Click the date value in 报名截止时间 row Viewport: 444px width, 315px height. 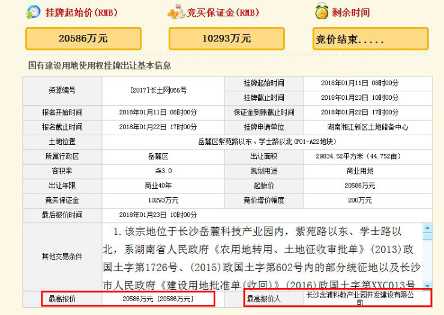(158, 127)
